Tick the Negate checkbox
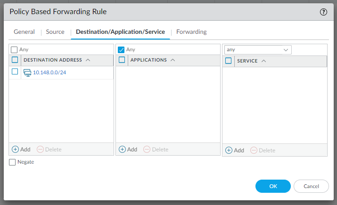 [x=12, y=162]
